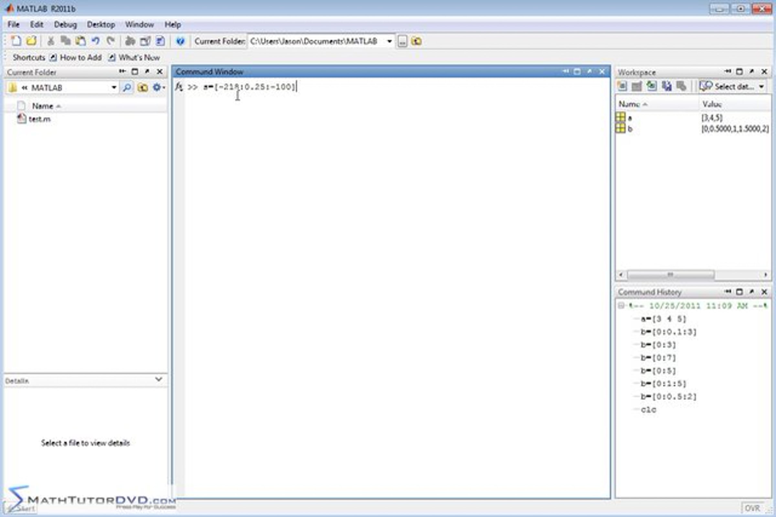Screen dimensions: 776x517
Task: Maximize the Workspace panel
Action: 740,72
